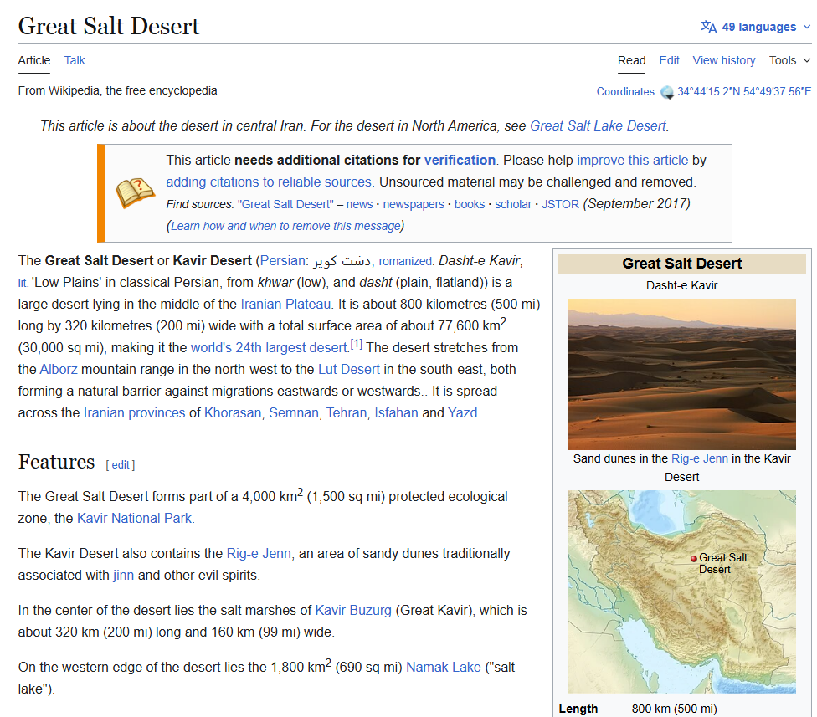817x717 pixels.
Task: Open the jinn link
Action: [x=124, y=576]
